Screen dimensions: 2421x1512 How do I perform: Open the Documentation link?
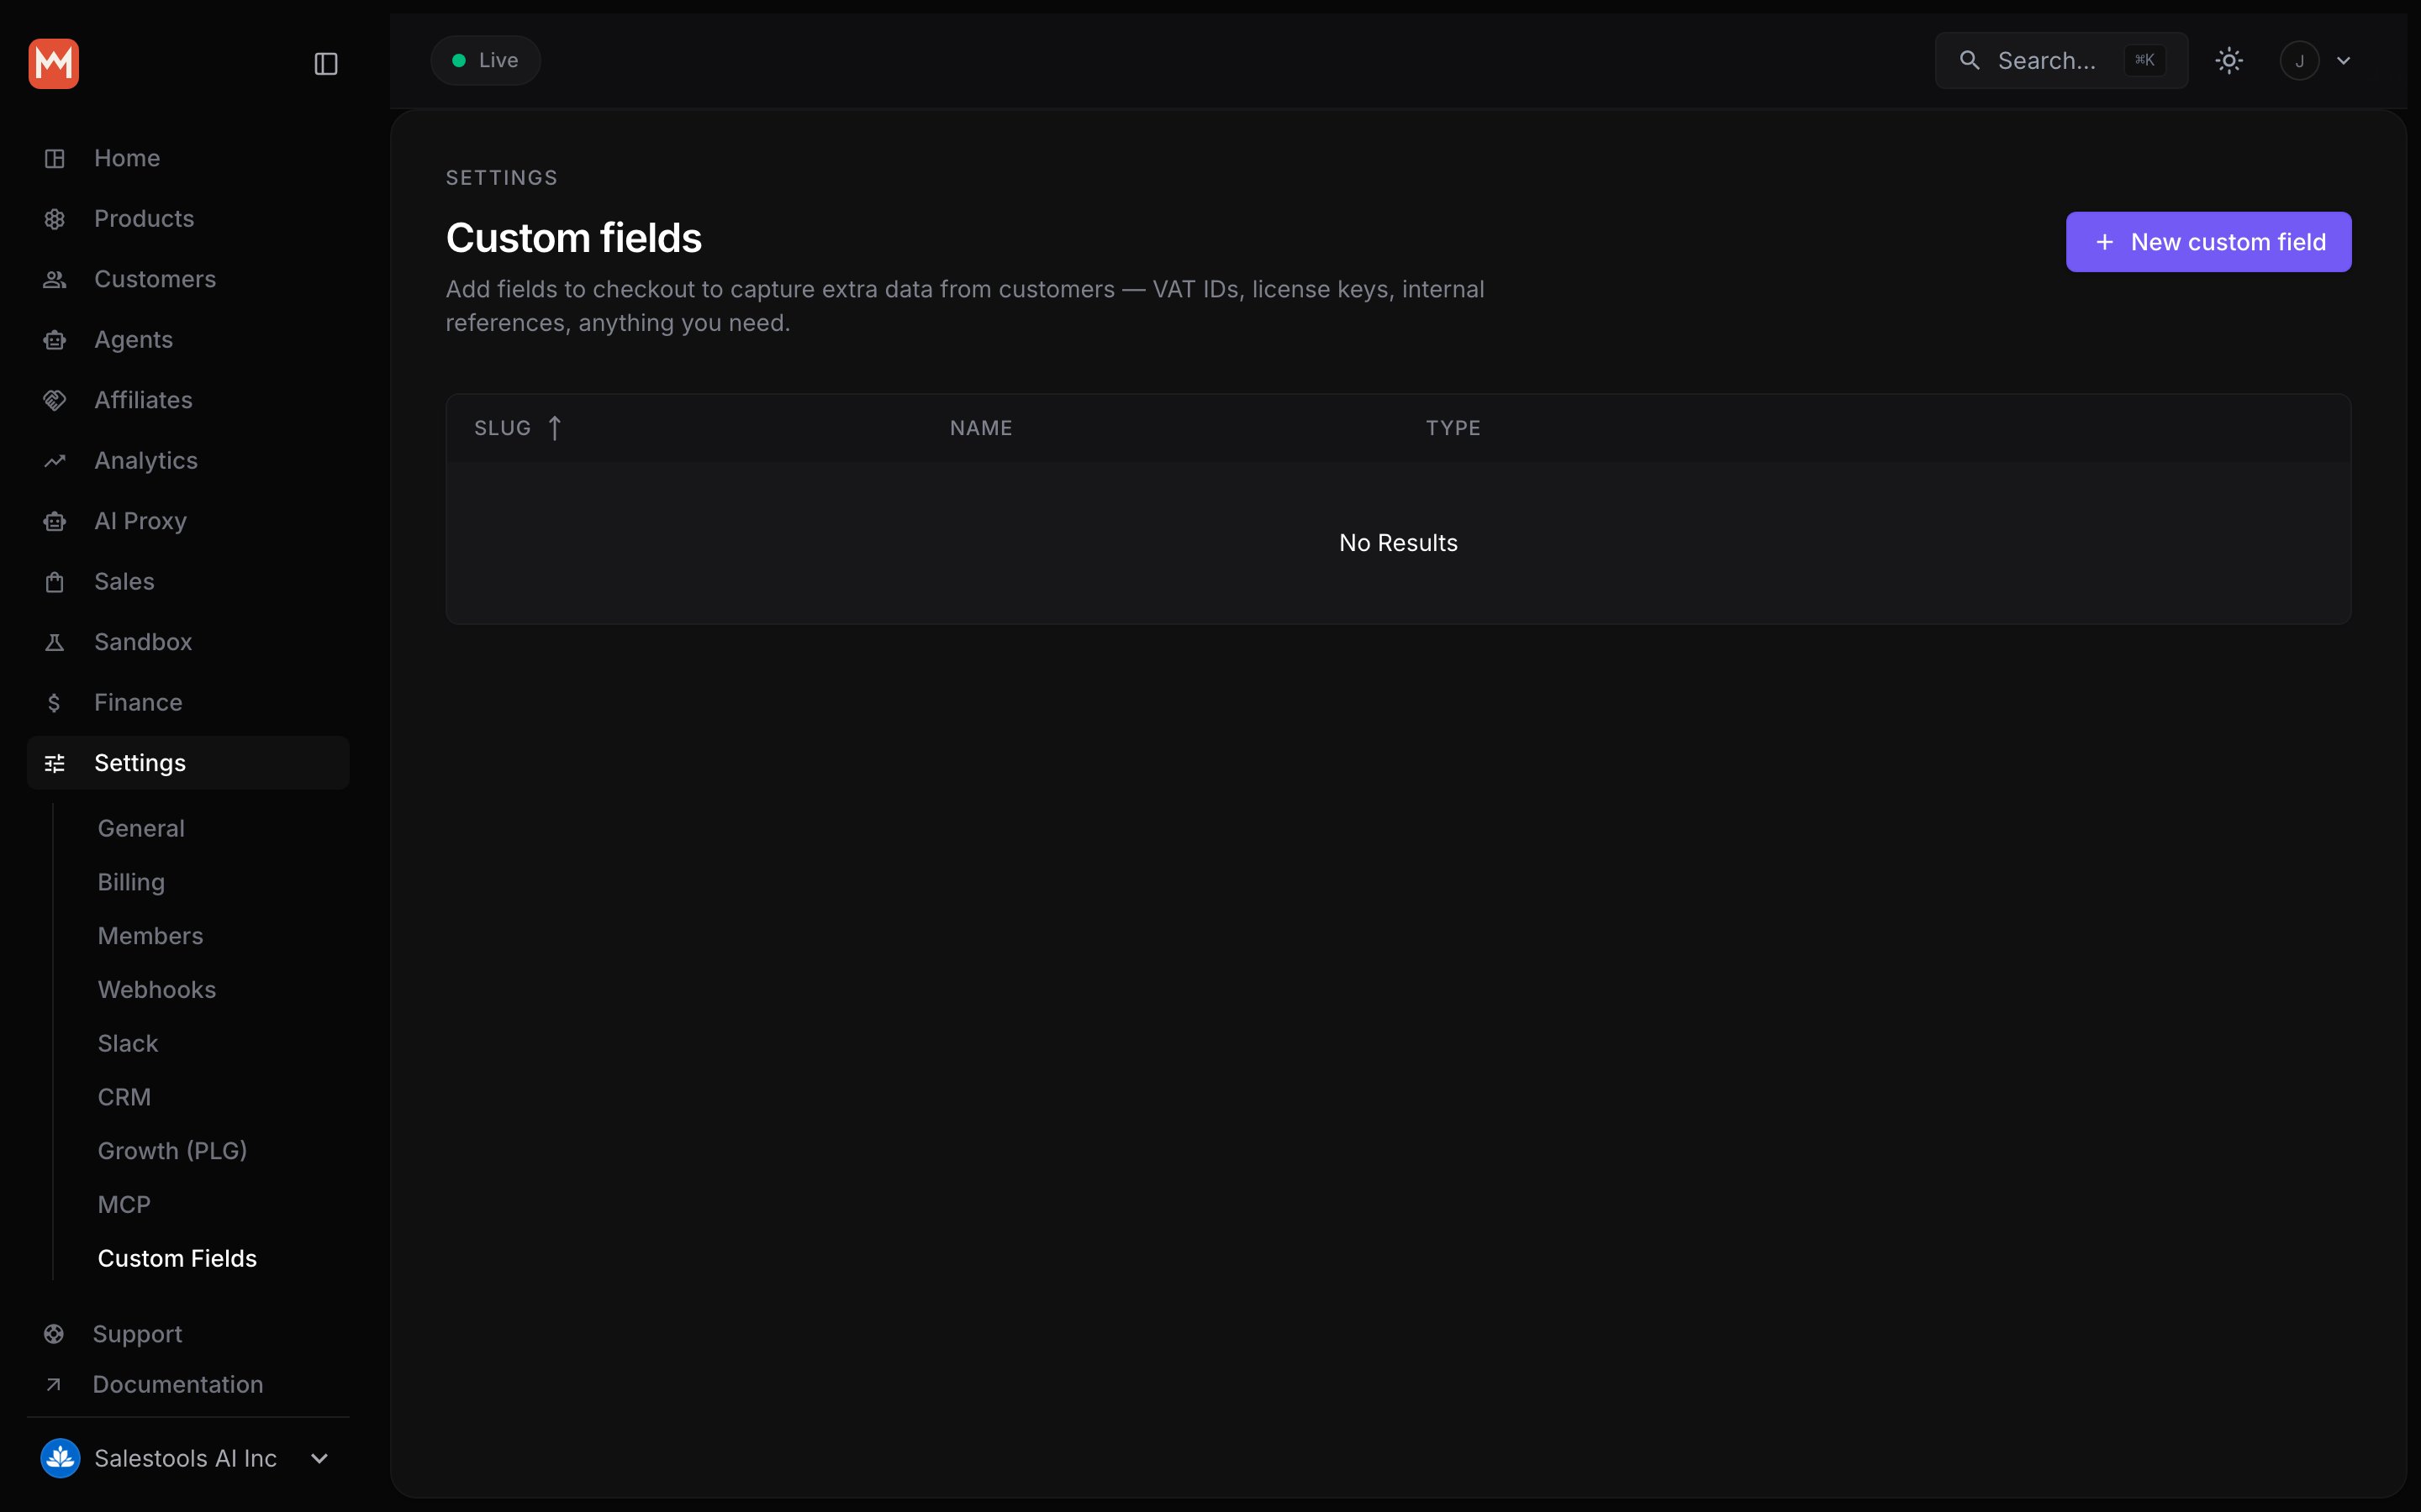coord(178,1384)
